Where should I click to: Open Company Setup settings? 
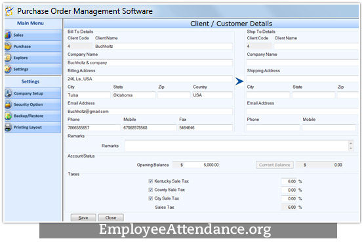[33, 93]
